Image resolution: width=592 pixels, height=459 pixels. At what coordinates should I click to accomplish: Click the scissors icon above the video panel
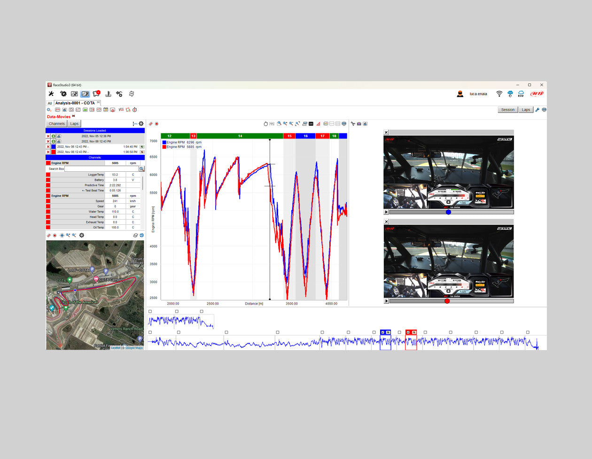[353, 124]
